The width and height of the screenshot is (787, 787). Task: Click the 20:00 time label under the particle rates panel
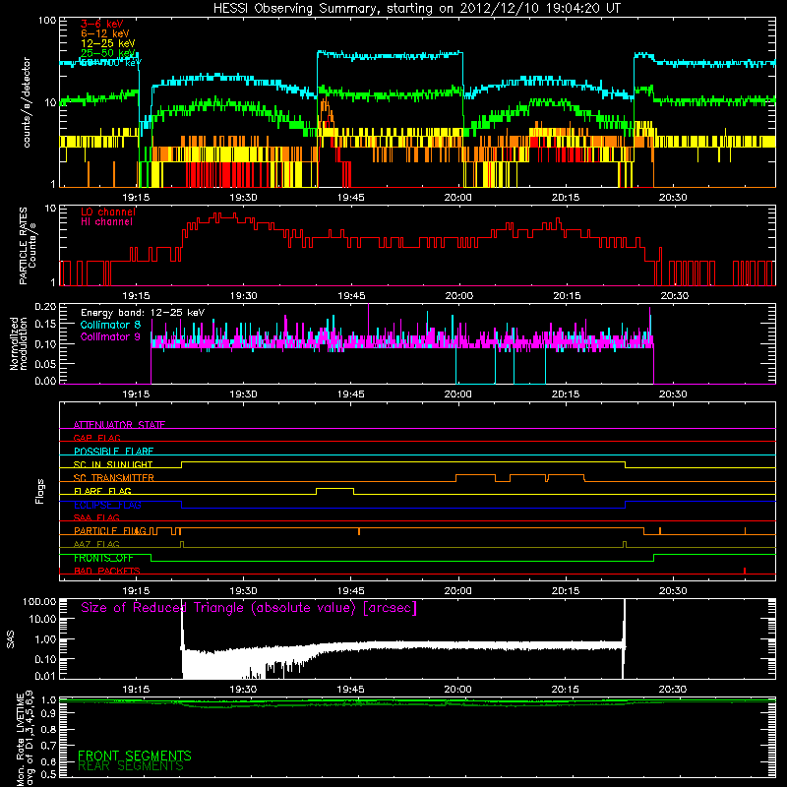tap(458, 296)
